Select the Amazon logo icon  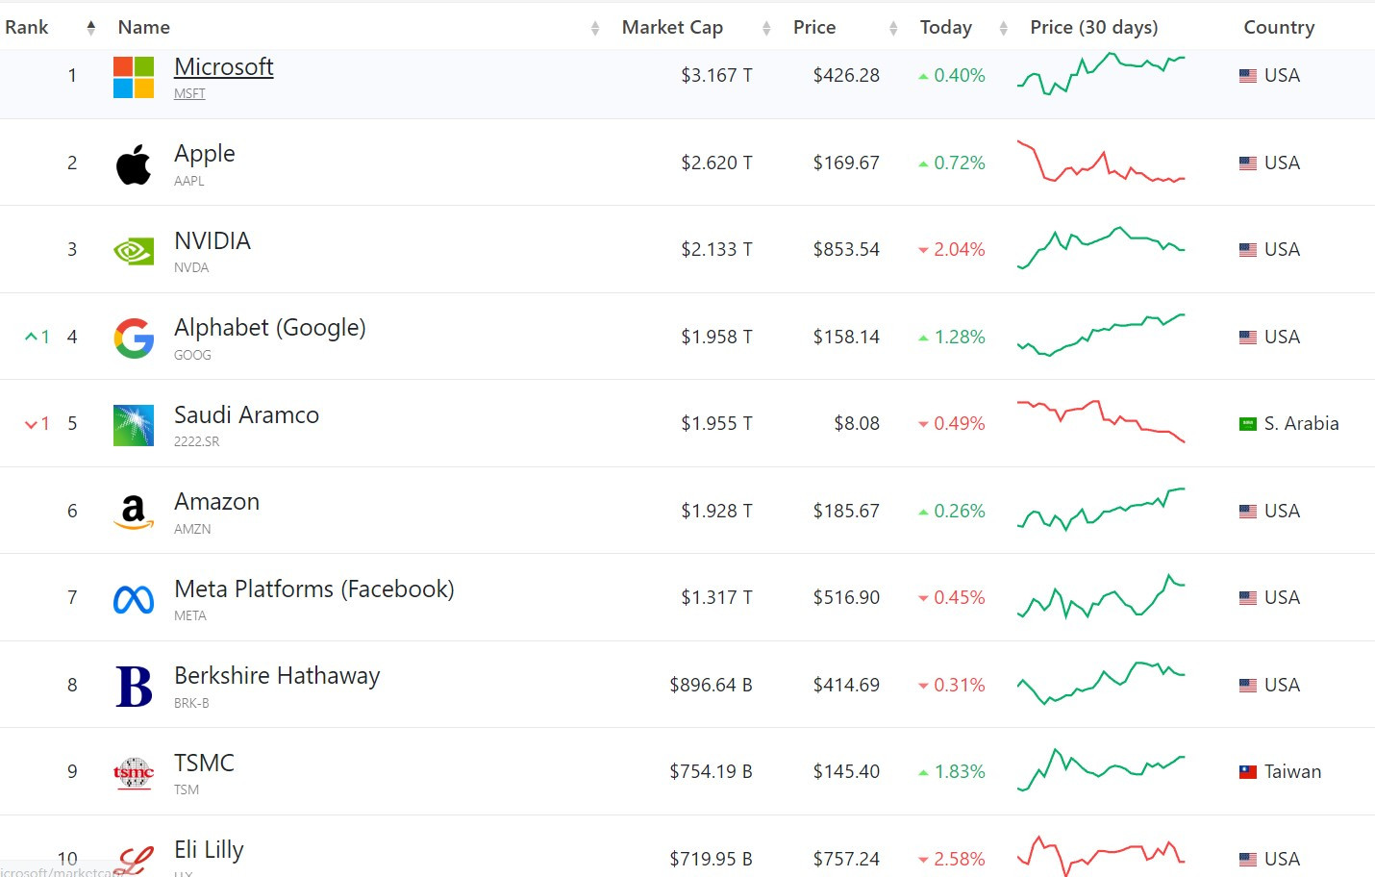tap(133, 510)
